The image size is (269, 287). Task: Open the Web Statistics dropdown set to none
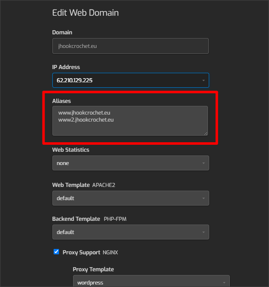point(130,163)
